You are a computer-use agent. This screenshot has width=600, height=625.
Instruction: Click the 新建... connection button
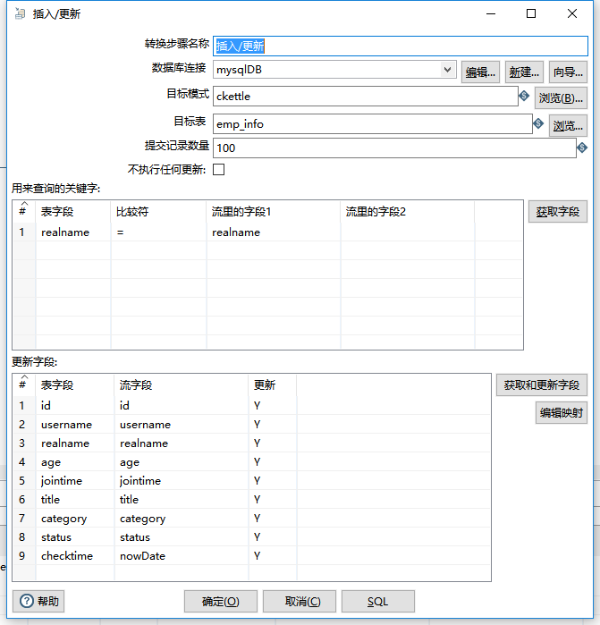pos(524,72)
